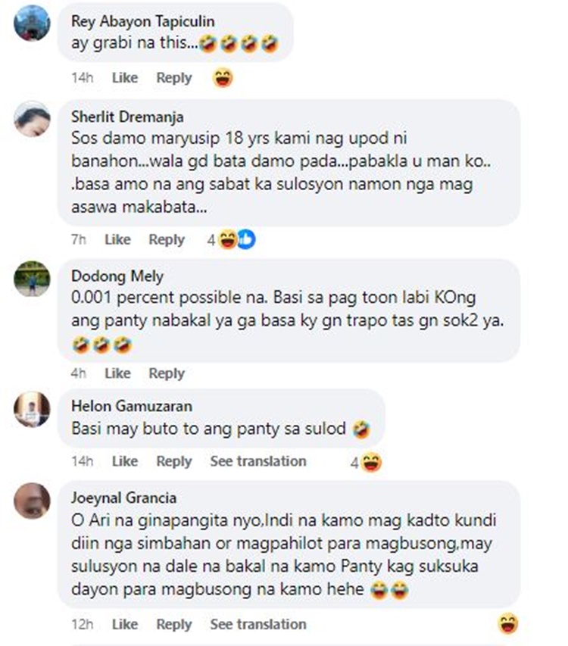
Task: Open Helon Gamuzaran's profile avatar
Action: coord(32,409)
